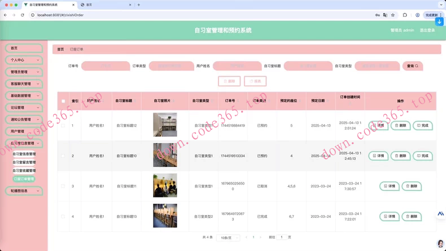Expand the 轮播图信息 sidebar menu

click(x=24, y=191)
